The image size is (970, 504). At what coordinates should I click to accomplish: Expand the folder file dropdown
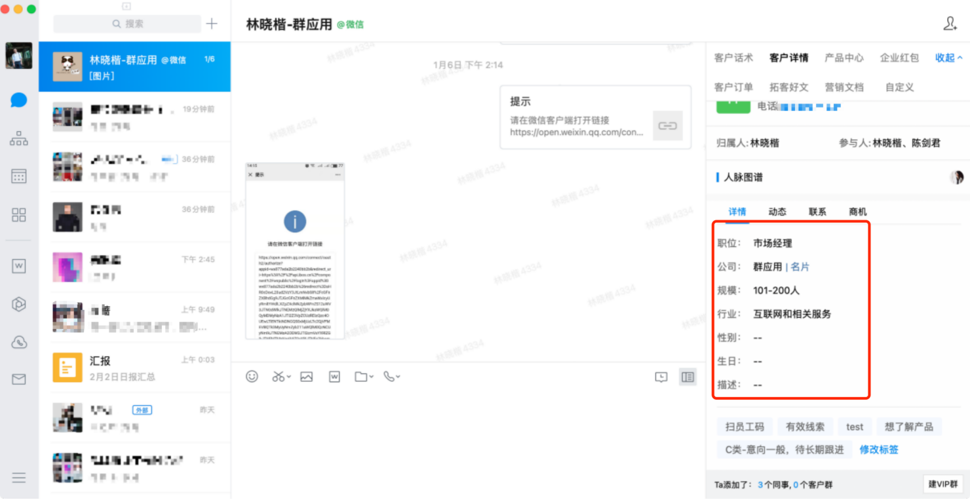coord(364,376)
